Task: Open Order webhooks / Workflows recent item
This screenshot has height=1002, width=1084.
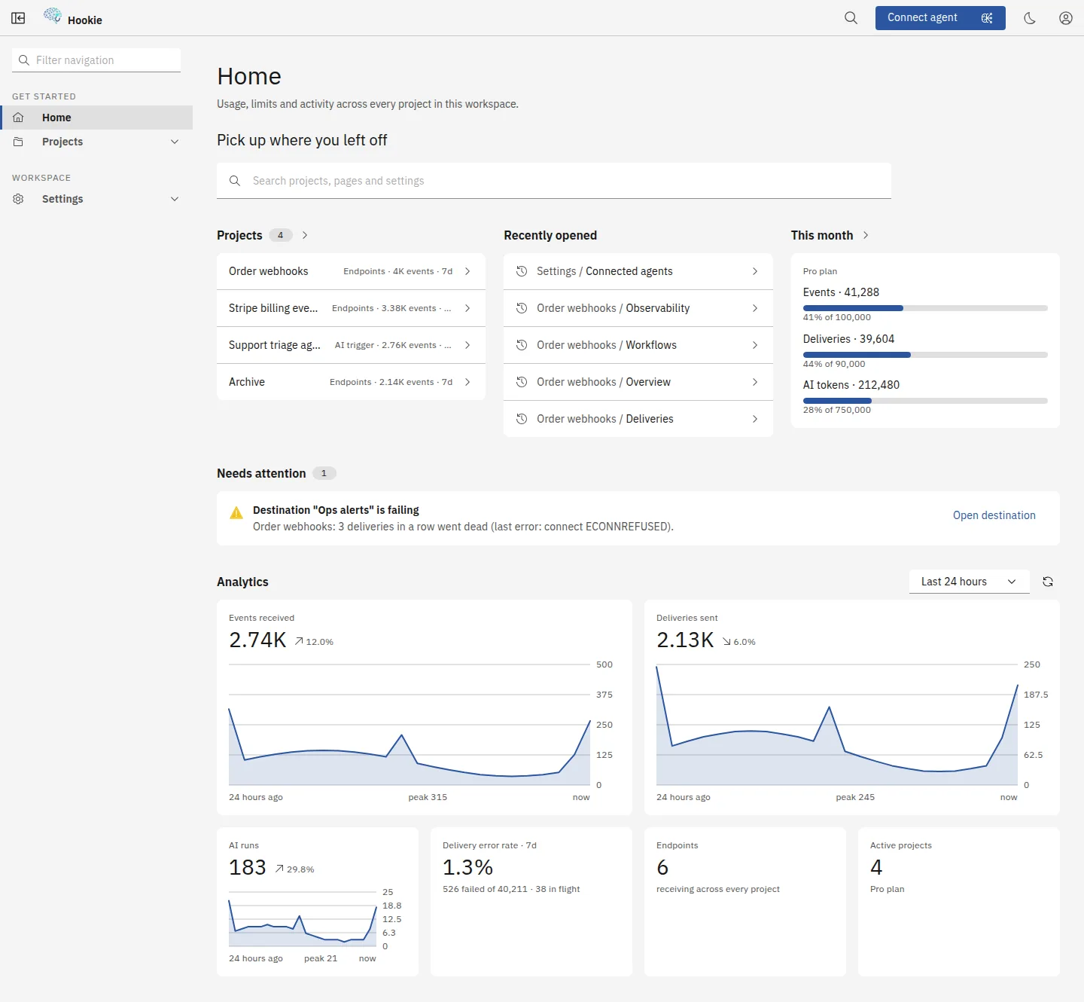Action: (x=638, y=345)
